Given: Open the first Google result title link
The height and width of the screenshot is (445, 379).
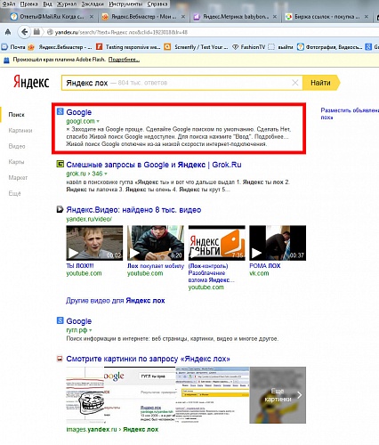Looking at the screenshot, I should (x=79, y=112).
